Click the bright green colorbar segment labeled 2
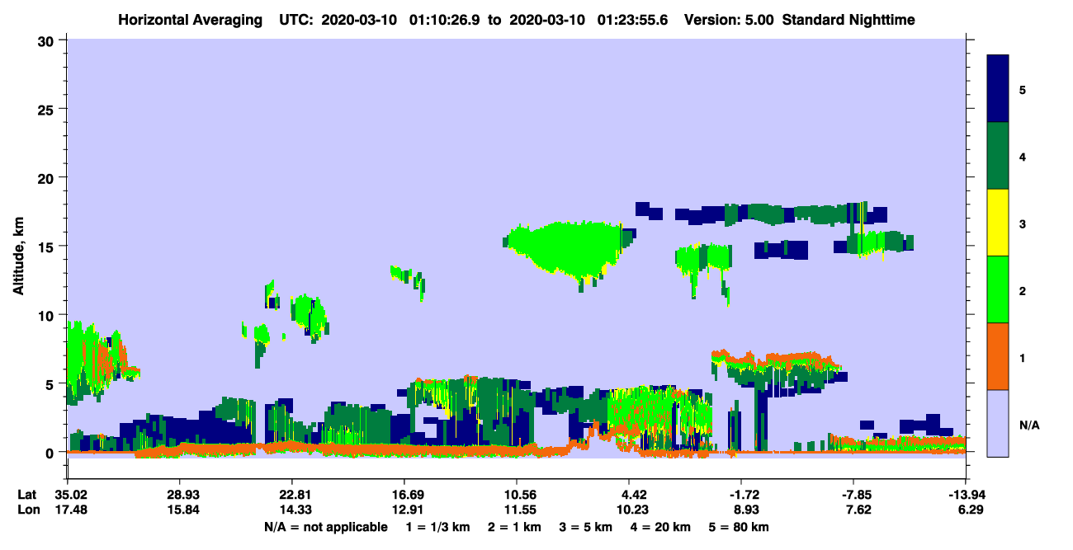 (x=998, y=289)
